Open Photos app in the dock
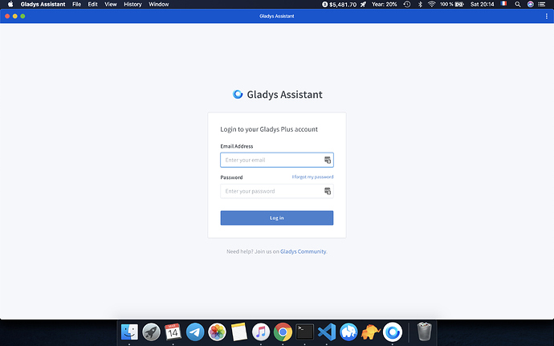Viewport: 554px width, 346px height. pyautogui.click(x=217, y=332)
